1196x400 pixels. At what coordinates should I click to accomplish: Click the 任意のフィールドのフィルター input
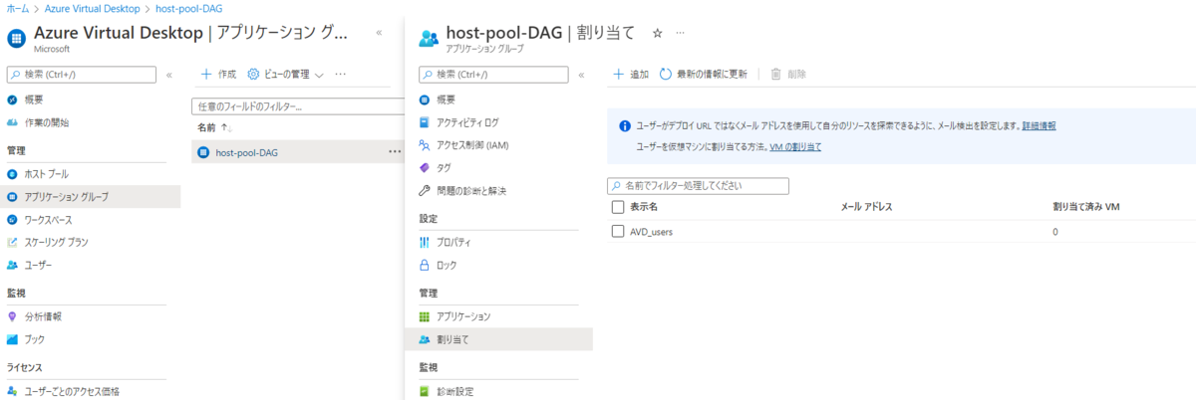click(x=297, y=106)
